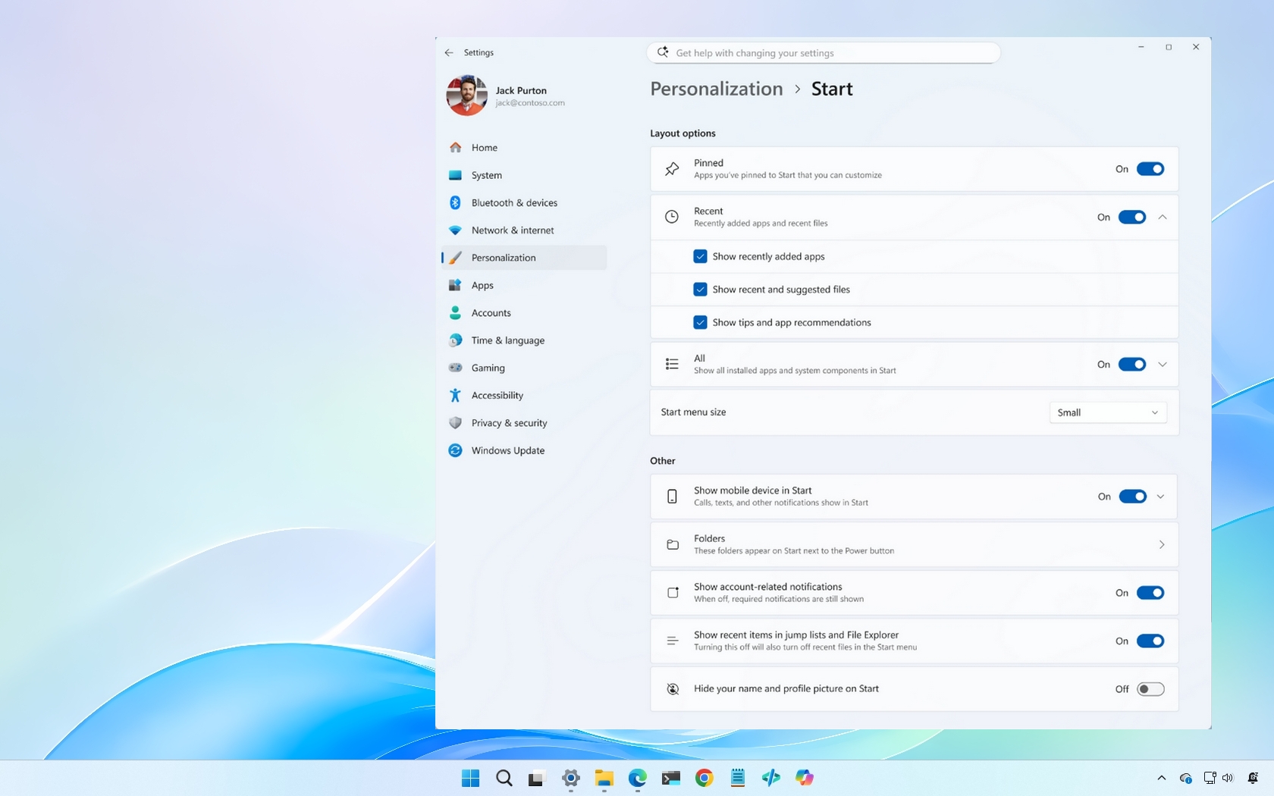Open taskbar VS Code-style app icon

(x=771, y=778)
